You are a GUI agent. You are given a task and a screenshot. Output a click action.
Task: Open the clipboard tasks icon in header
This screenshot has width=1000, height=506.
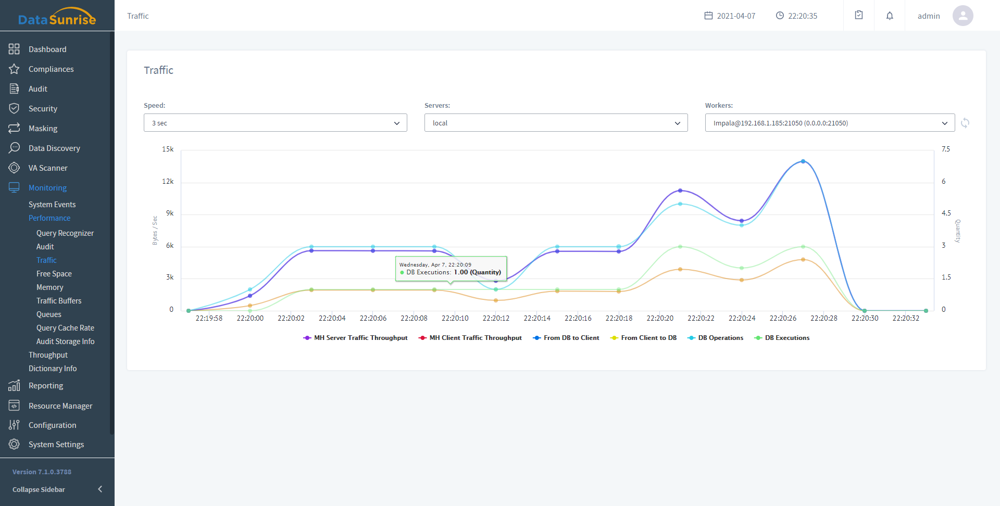[859, 16]
